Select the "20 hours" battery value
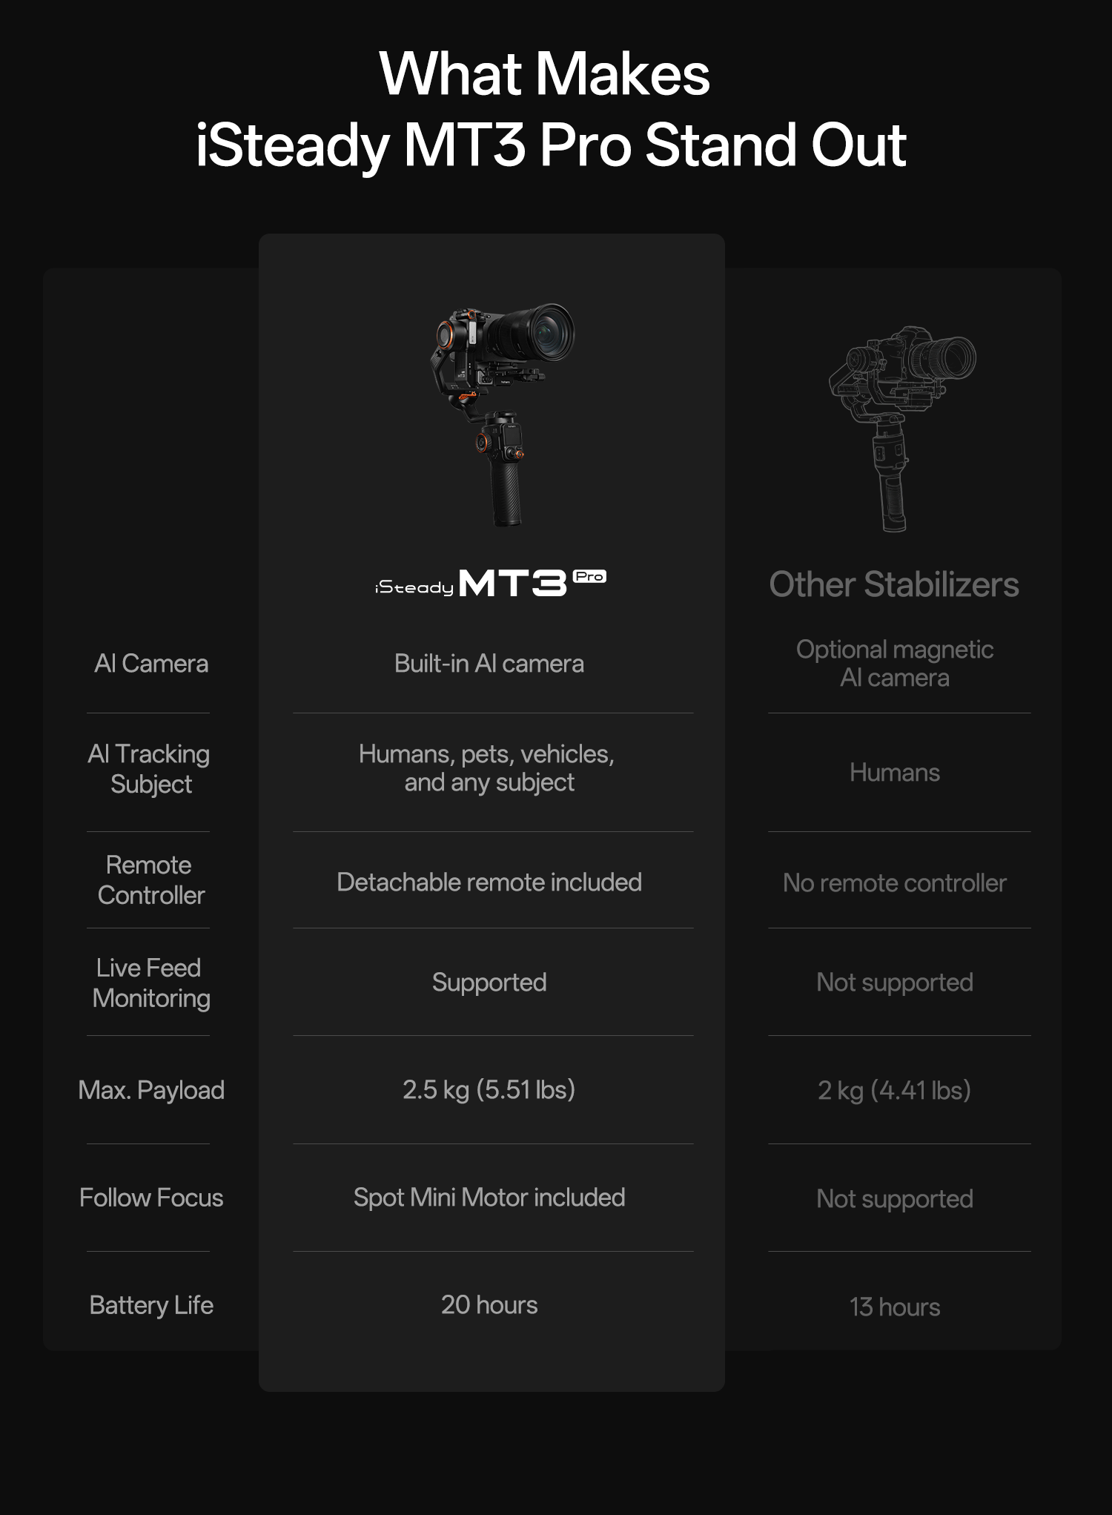 [489, 1305]
